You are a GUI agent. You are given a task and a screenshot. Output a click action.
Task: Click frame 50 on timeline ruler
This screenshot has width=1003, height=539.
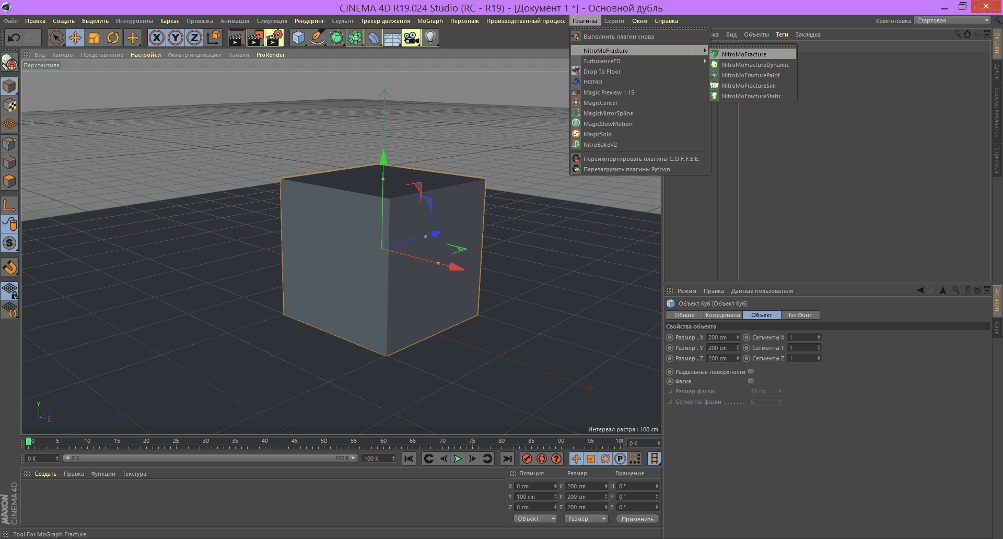tap(324, 441)
